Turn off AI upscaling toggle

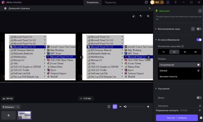tap(199, 40)
